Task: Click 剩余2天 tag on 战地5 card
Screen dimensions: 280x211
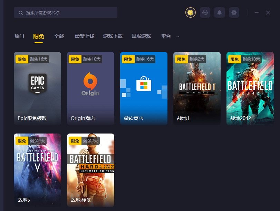Action: pyautogui.click(x=37, y=141)
